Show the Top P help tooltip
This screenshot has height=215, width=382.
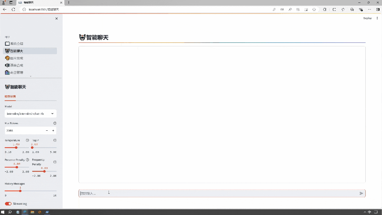pyautogui.click(x=55, y=140)
